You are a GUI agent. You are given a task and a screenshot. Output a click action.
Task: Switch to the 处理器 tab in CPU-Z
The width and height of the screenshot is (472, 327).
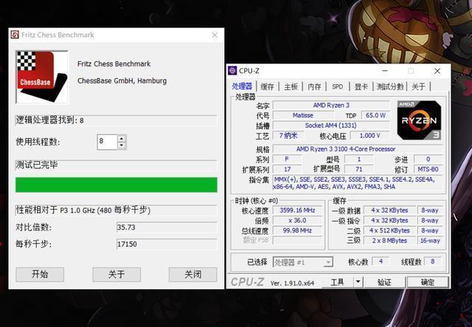click(242, 86)
